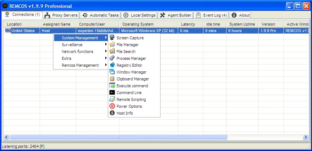Click the "Listening ports: 2404 (P)" status text
The height and width of the screenshot is (151, 312).
[x=23, y=147]
